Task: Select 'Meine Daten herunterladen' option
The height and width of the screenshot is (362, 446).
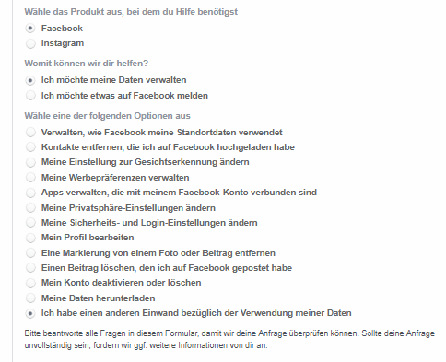Action: click(30, 298)
